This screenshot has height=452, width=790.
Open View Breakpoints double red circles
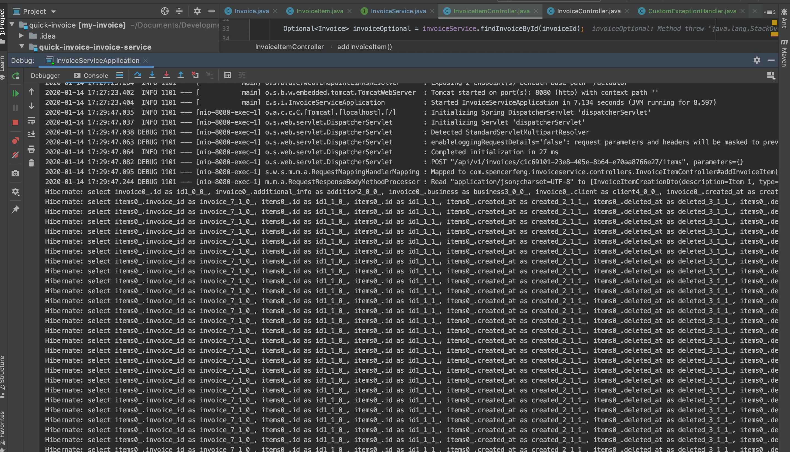coord(15,140)
